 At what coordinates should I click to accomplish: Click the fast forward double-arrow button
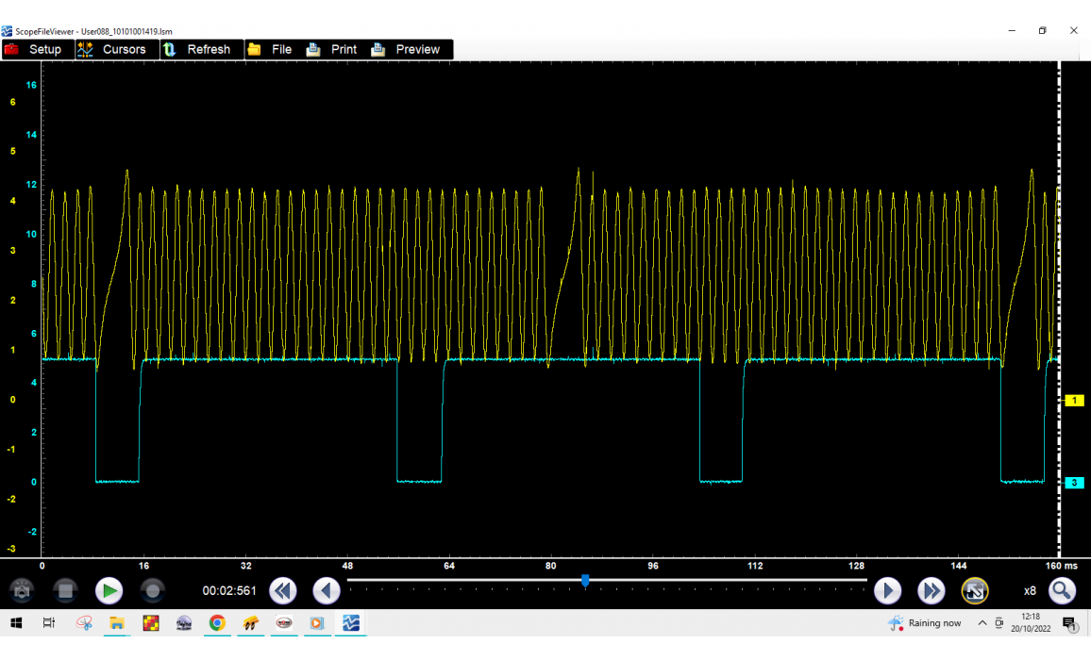932,591
